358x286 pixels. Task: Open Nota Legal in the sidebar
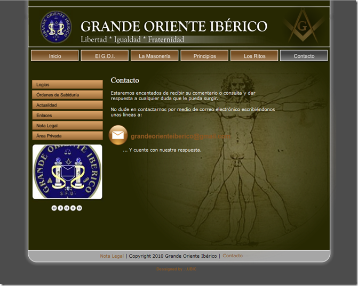67,126
